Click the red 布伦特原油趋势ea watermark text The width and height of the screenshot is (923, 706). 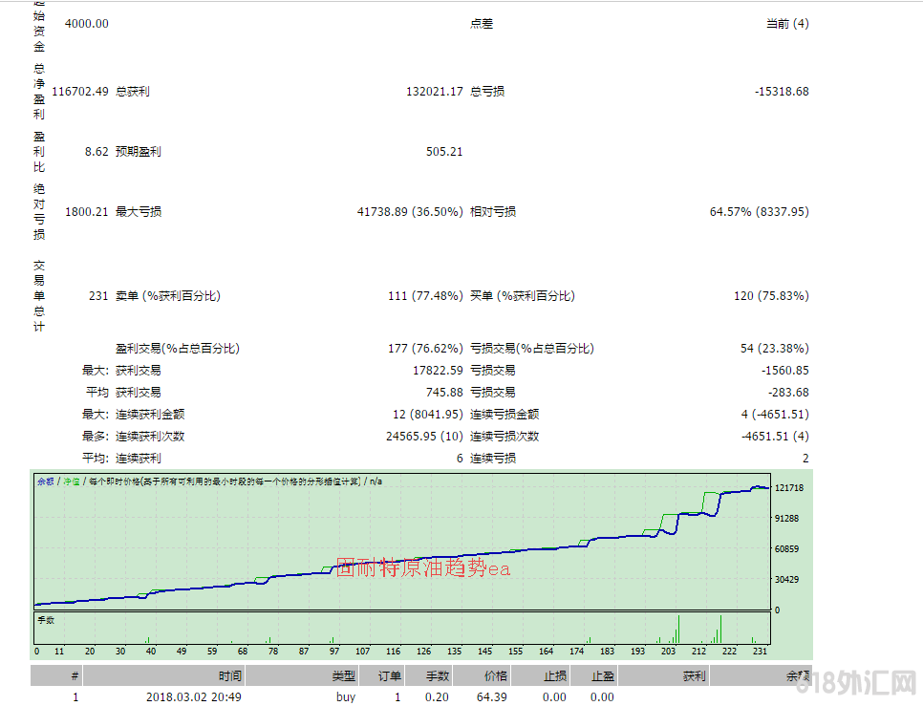point(423,569)
